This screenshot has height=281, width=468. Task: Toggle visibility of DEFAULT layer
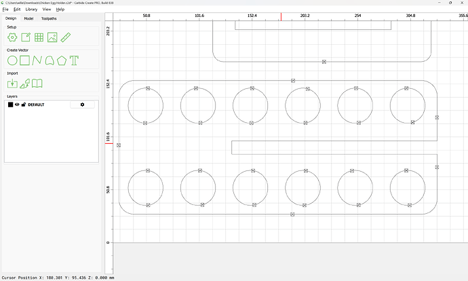point(18,105)
